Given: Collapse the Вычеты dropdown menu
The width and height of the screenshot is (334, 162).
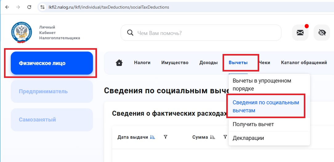Looking at the screenshot, I should click(x=238, y=63).
